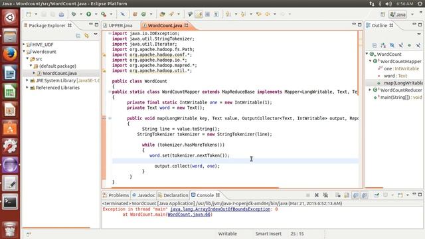Toggle Mark Occurrences highlighter in toolbar
Screen dimensions: 425x239
(199, 14)
